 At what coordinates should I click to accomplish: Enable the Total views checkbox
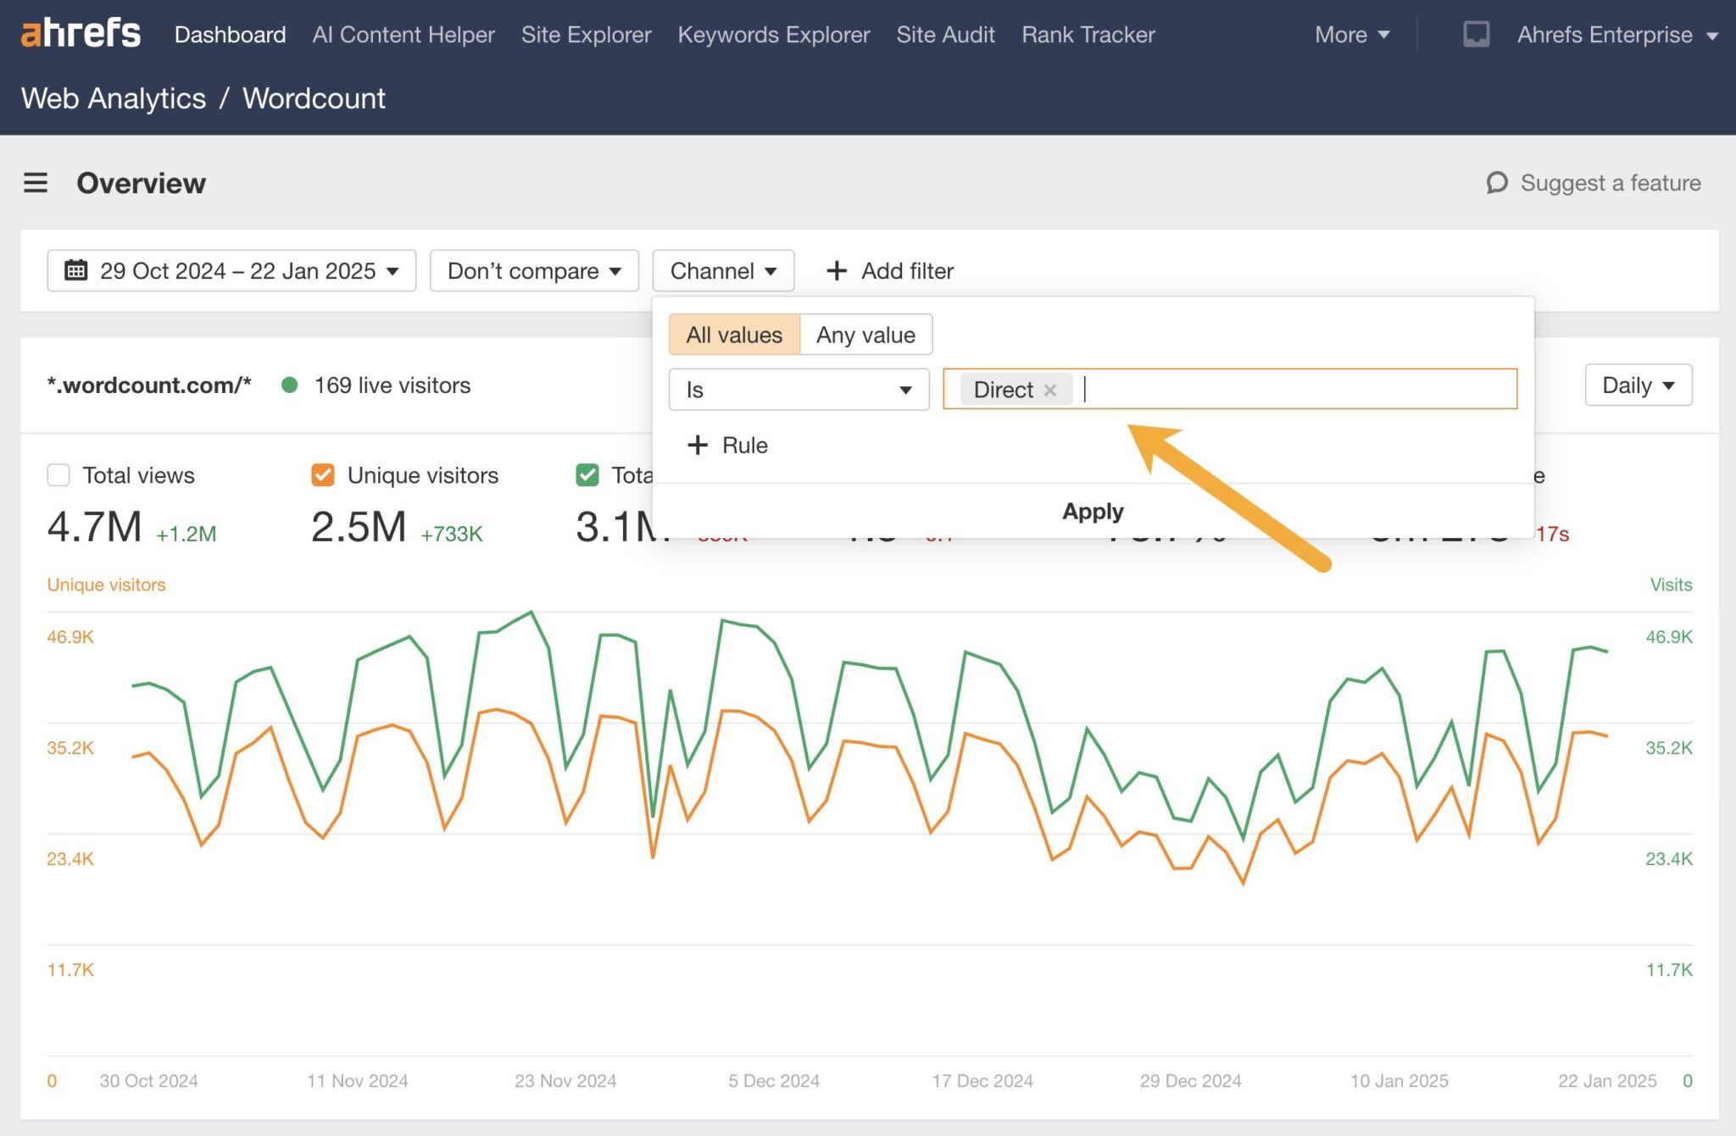pyautogui.click(x=58, y=475)
